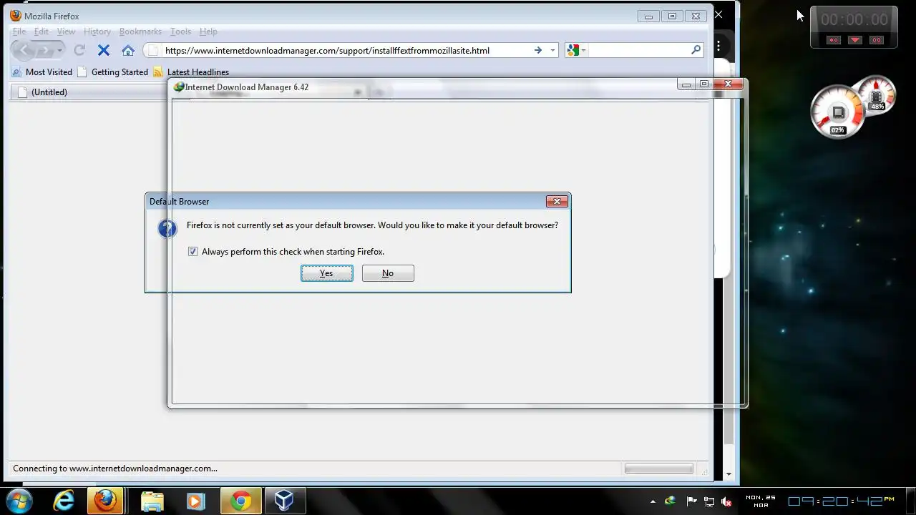Open the Edit menu in Firefox
The width and height of the screenshot is (916, 515).
42,31
